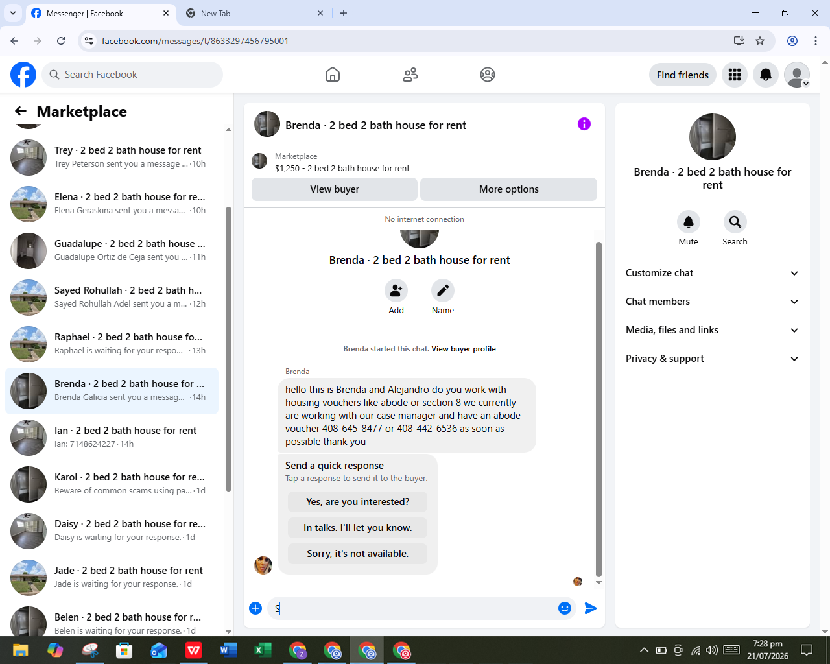
Task: Click the browser address bar URL
Action: (195, 41)
